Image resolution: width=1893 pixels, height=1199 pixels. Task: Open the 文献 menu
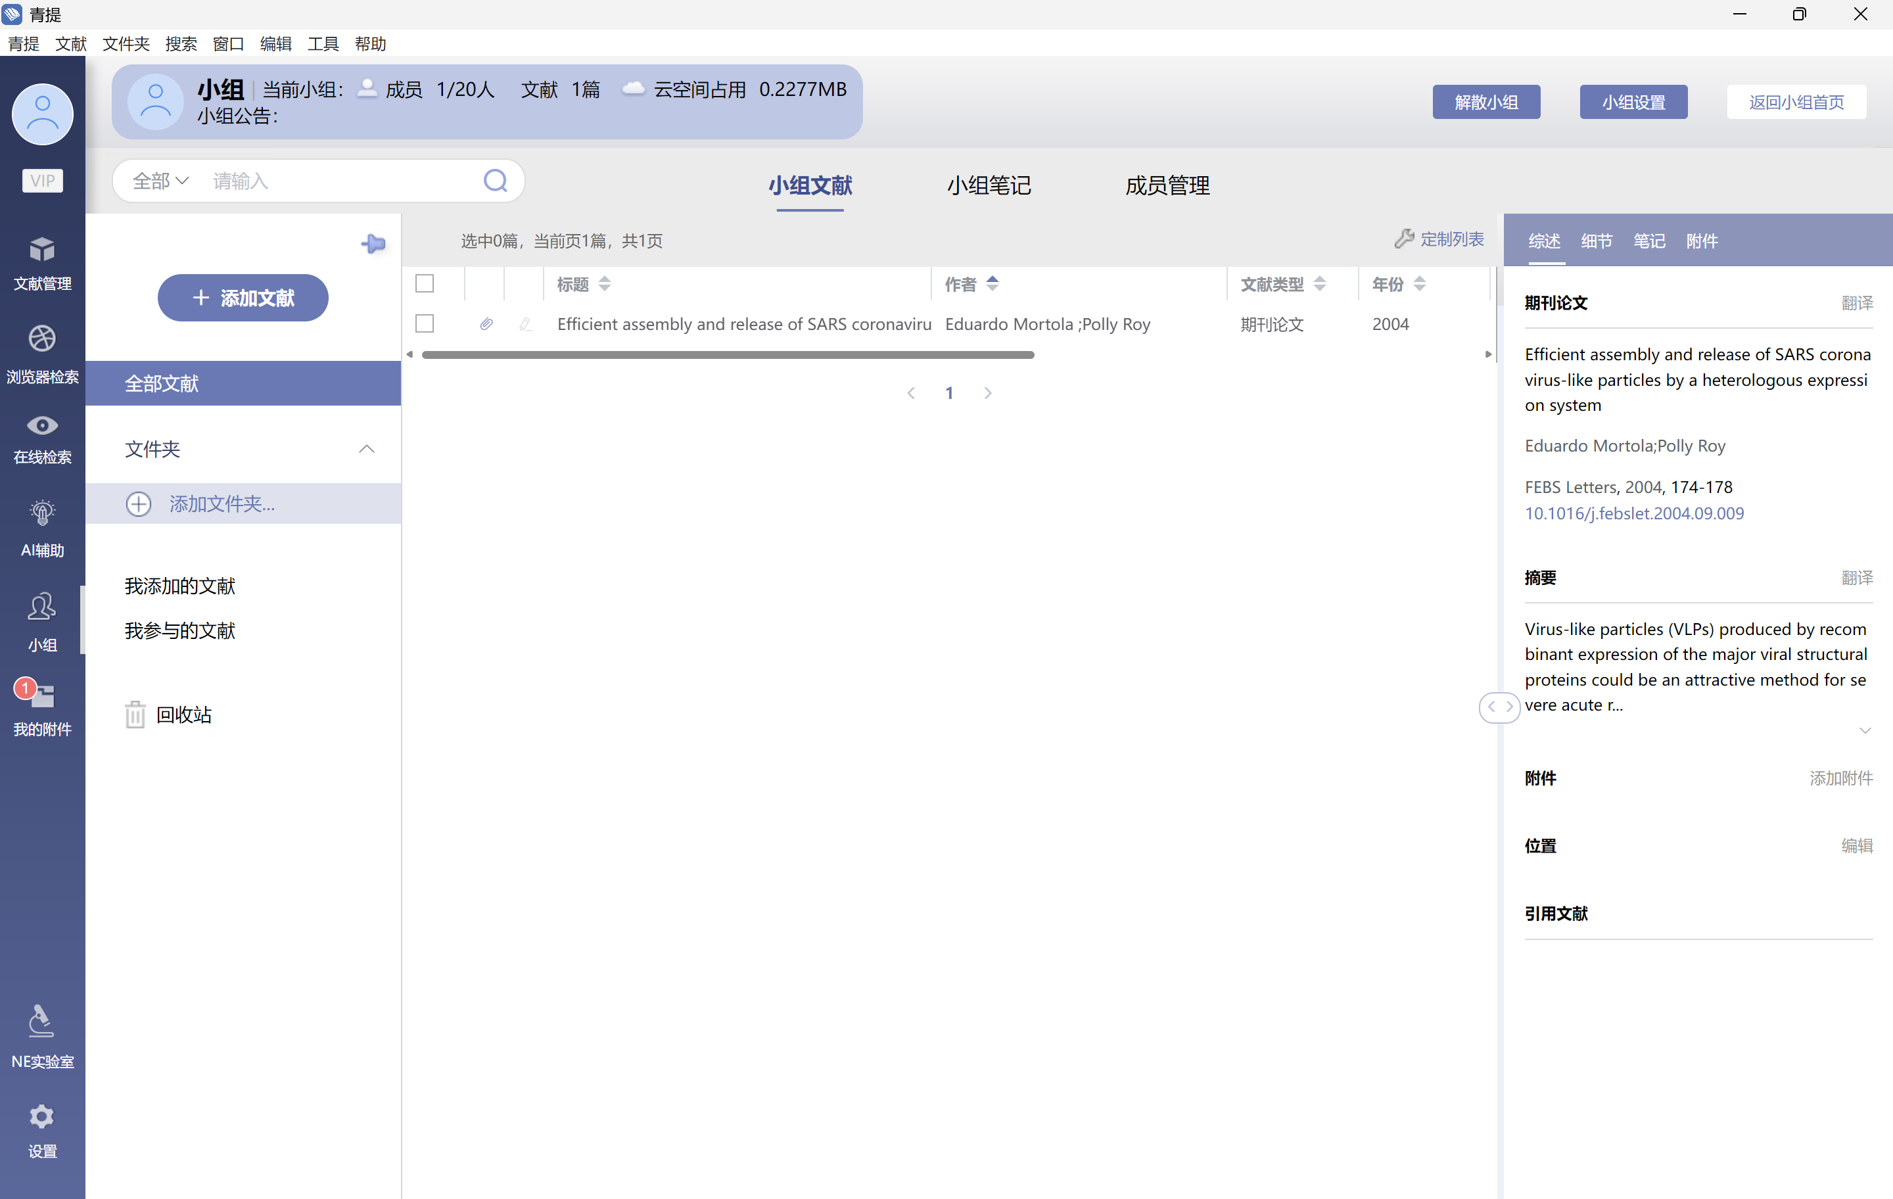click(x=71, y=44)
